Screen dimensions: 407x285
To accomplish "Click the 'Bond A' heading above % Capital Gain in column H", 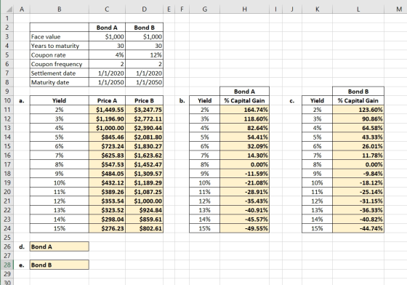I will tap(244, 92).
